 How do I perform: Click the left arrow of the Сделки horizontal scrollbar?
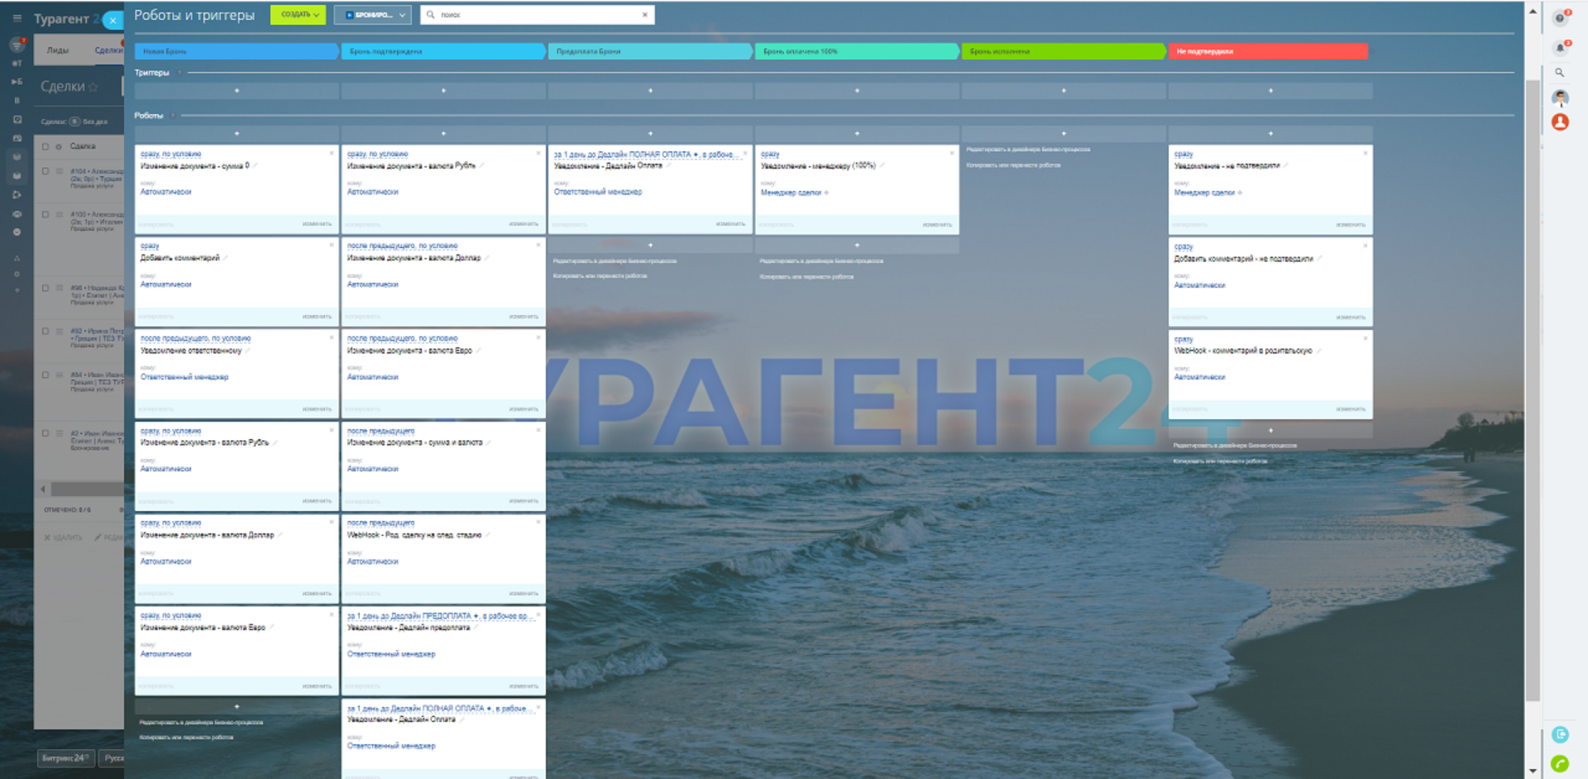pyautogui.click(x=43, y=490)
